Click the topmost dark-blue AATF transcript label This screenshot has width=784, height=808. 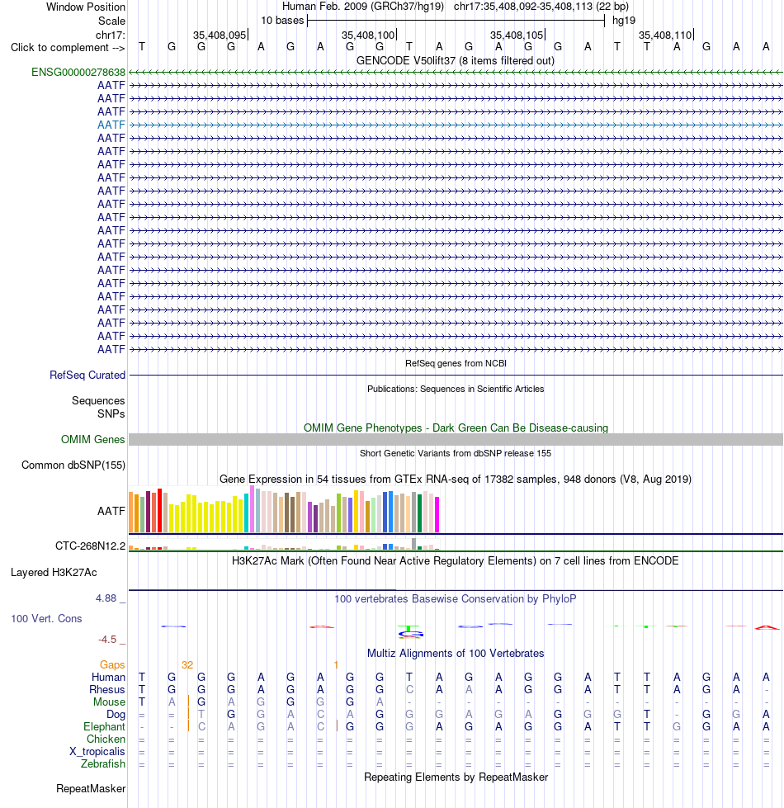click(111, 85)
